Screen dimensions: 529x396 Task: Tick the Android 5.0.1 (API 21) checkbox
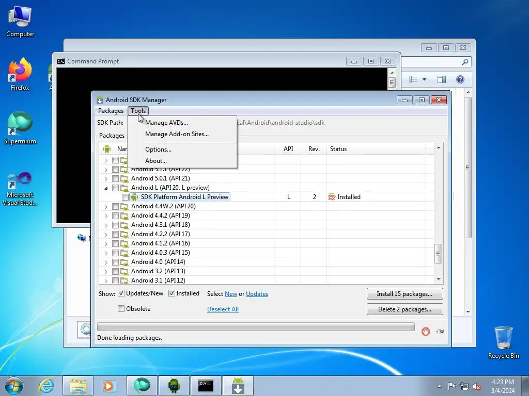pyautogui.click(x=115, y=178)
